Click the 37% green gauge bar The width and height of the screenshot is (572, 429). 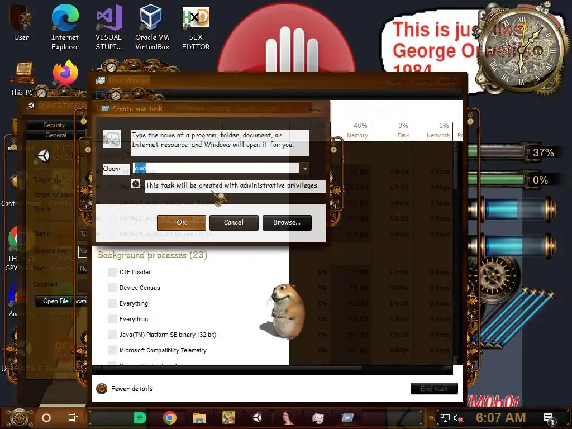click(497, 152)
